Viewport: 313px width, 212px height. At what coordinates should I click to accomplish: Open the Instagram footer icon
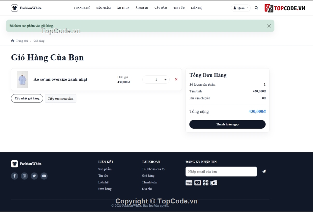click(x=24, y=176)
